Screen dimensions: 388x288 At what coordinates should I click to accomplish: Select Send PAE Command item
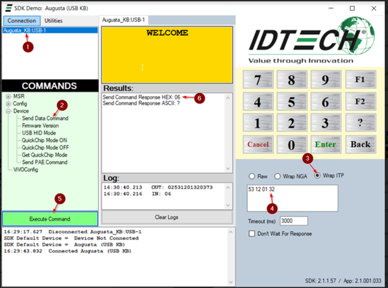click(x=45, y=162)
